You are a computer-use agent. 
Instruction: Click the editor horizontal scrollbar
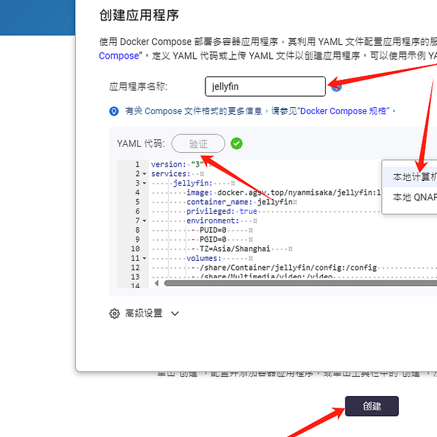tap(300, 283)
